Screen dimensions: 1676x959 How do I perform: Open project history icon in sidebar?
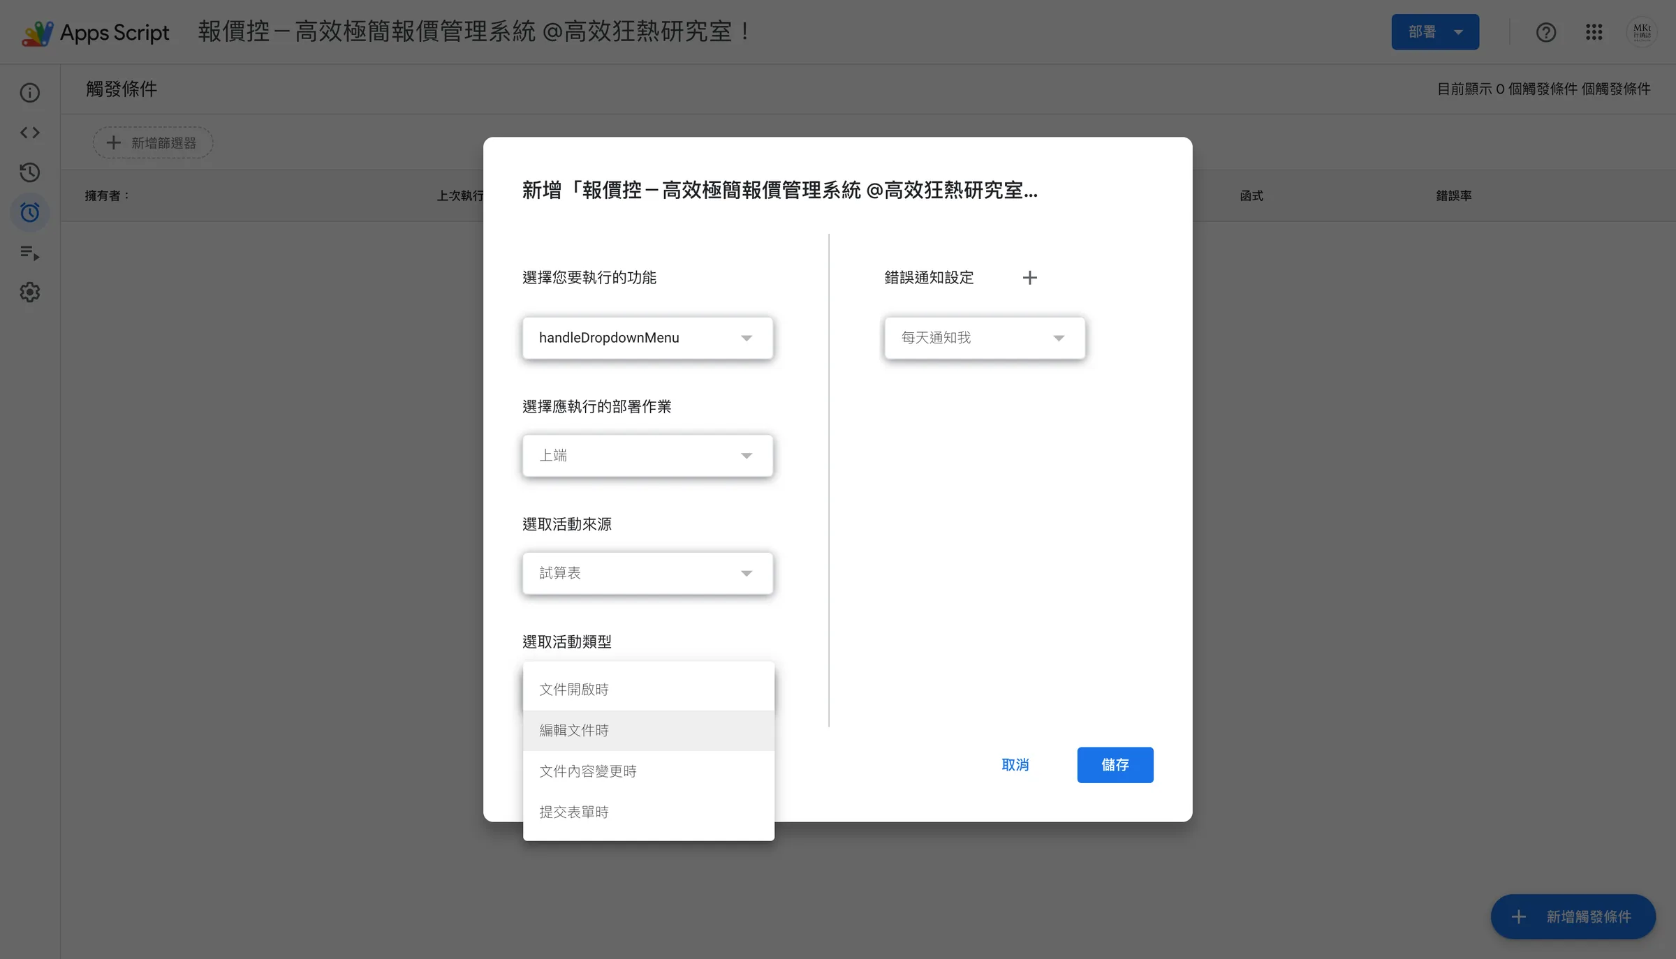(29, 172)
